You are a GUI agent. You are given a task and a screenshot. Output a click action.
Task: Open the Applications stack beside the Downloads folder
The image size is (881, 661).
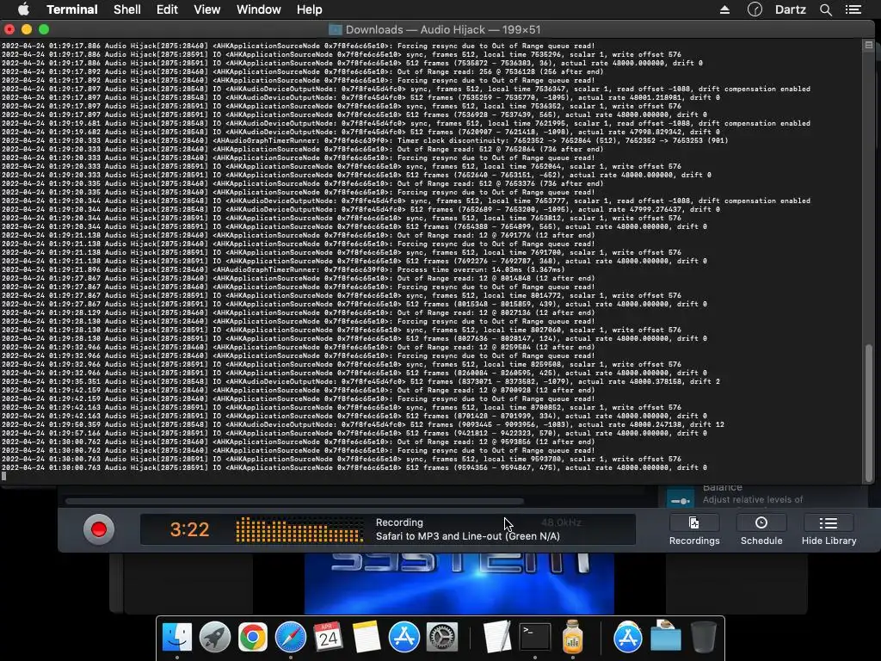pyautogui.click(x=627, y=638)
